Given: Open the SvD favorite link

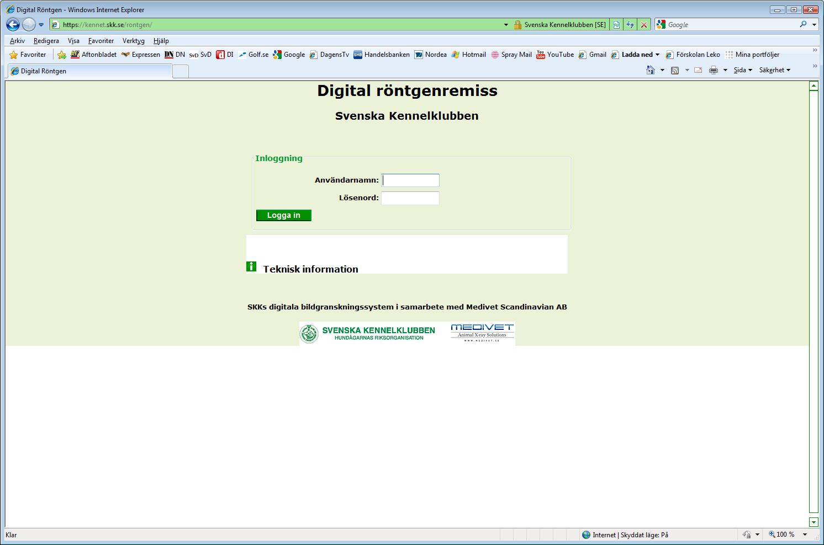Looking at the screenshot, I should 200,55.
